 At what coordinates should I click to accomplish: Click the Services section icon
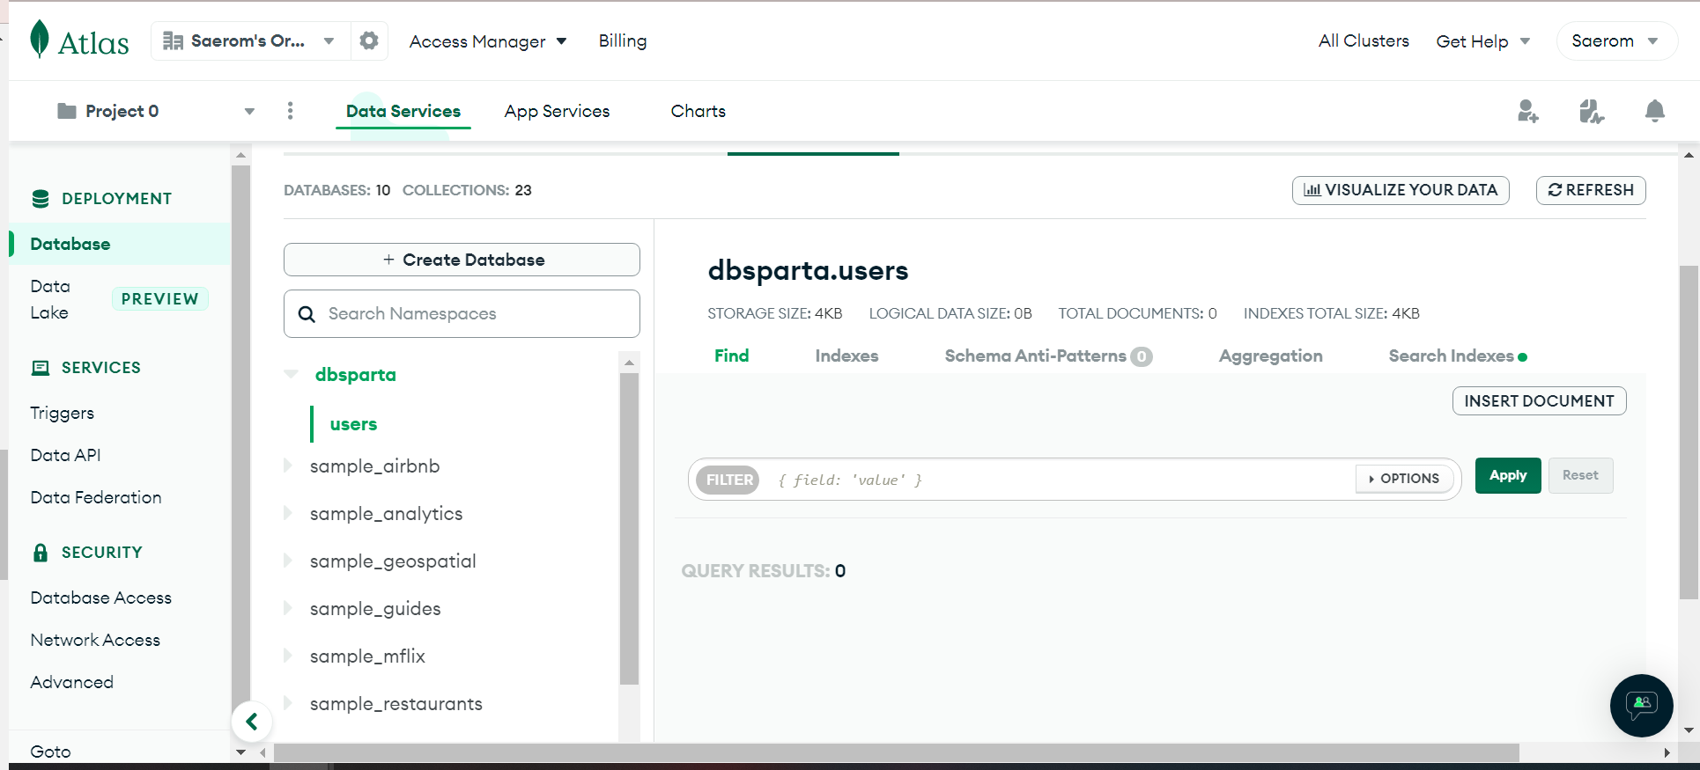coord(41,368)
